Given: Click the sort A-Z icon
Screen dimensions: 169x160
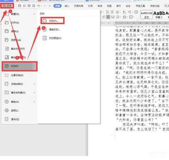Looking at the screenshot, I should (x=124, y=12).
